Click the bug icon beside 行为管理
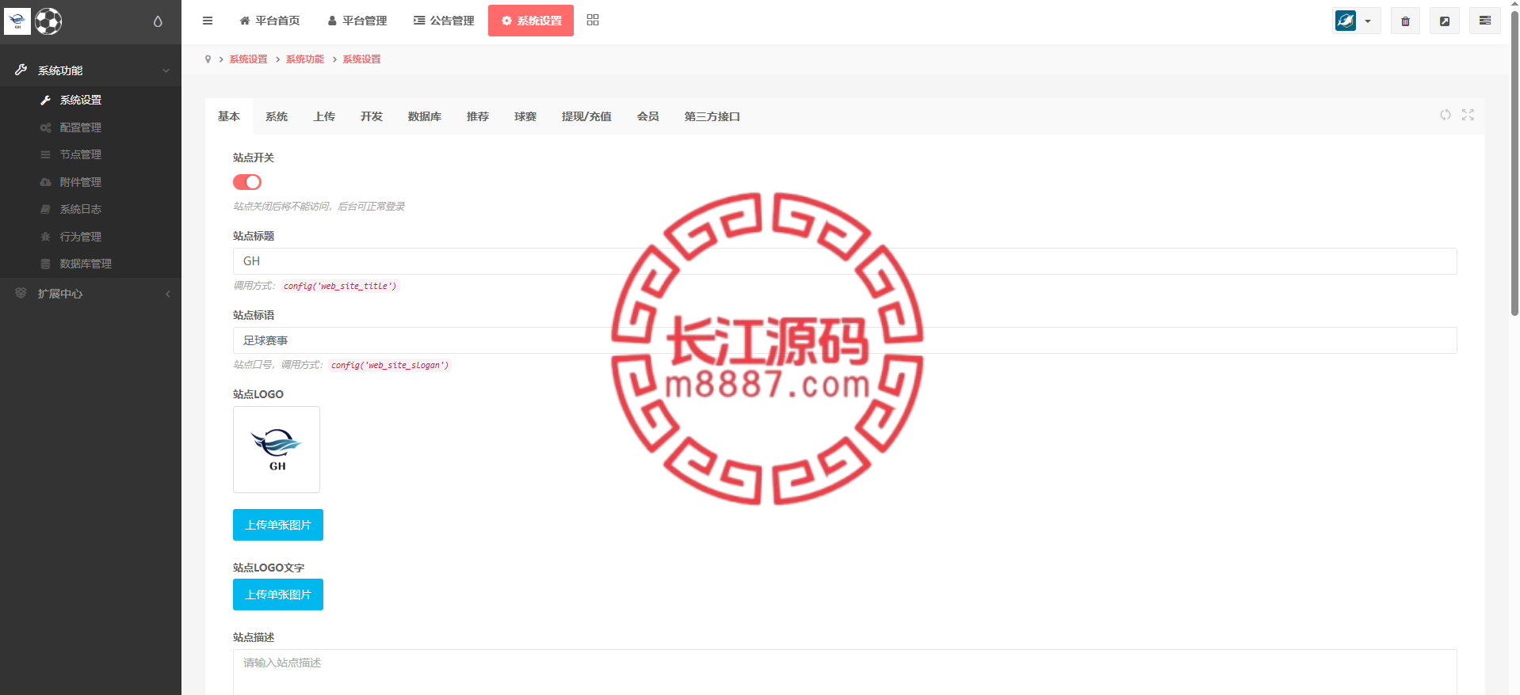1520x695 pixels. pyautogui.click(x=45, y=237)
